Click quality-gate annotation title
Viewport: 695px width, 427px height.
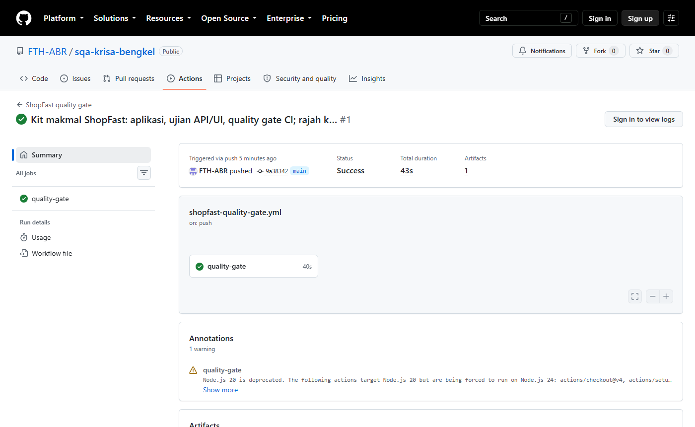click(222, 370)
